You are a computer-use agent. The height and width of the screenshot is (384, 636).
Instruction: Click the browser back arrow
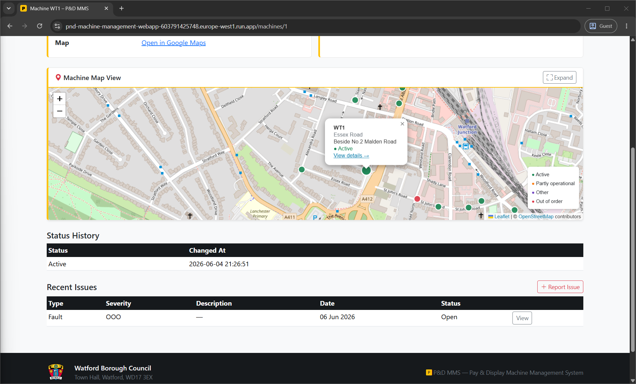click(x=10, y=26)
